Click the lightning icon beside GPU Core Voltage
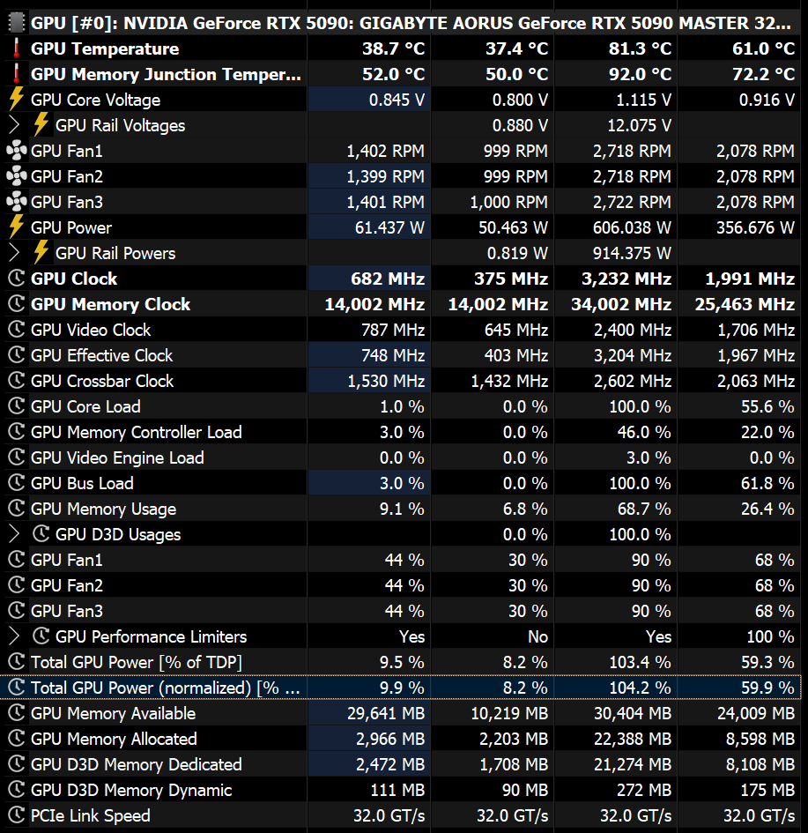The height and width of the screenshot is (833, 808). [x=16, y=100]
